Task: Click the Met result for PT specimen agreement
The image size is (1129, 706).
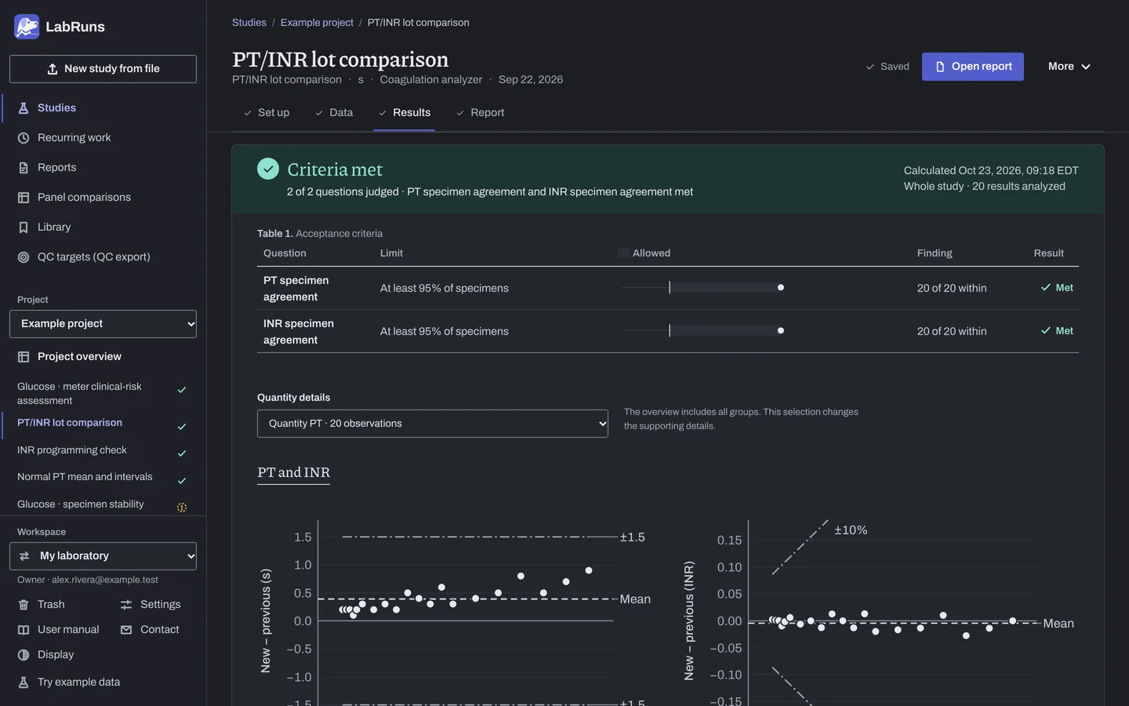Action: click(x=1057, y=288)
